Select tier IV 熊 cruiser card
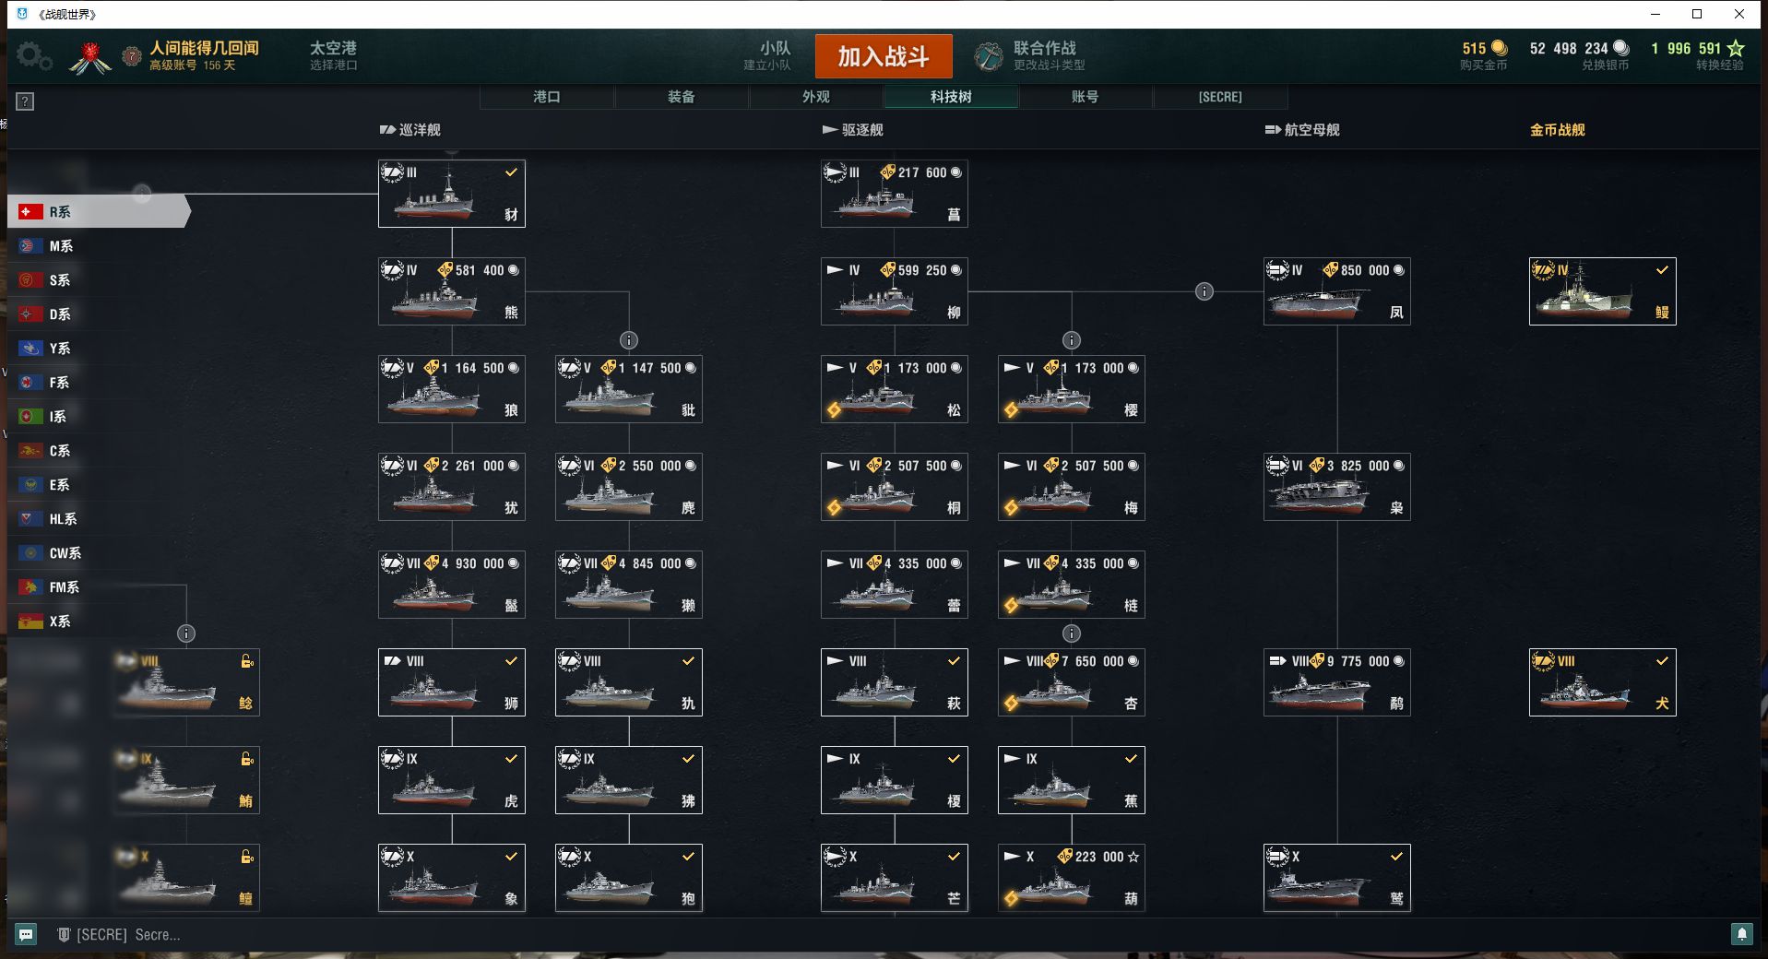 (451, 291)
